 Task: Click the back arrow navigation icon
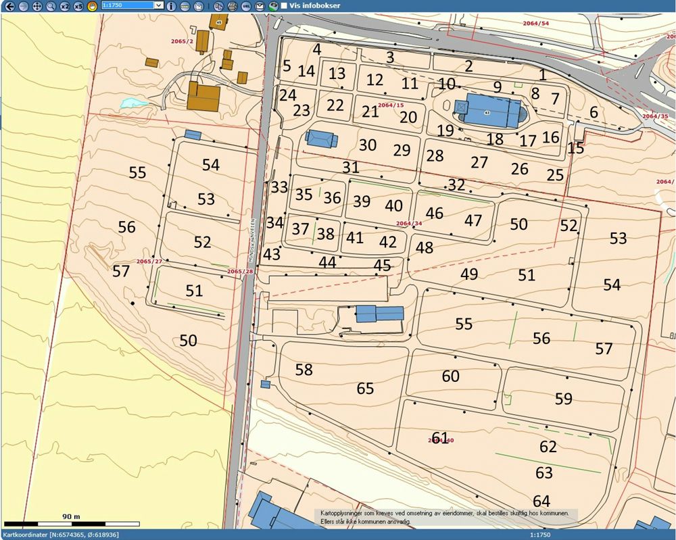click(9, 6)
